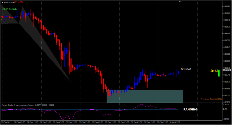Image resolution: width=232 pixels, height=125 pixels.
Task: Click the 1 Mar 07:00 time label
Action: 175,122
